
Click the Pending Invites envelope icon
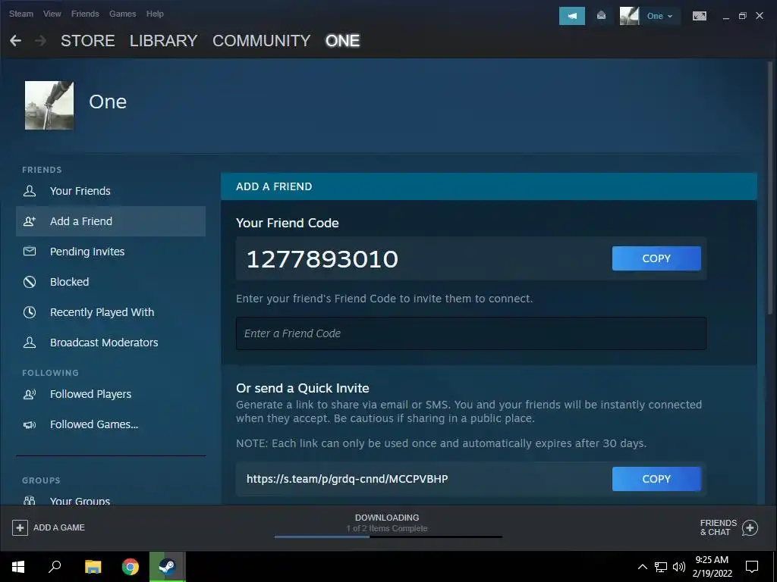(x=30, y=252)
